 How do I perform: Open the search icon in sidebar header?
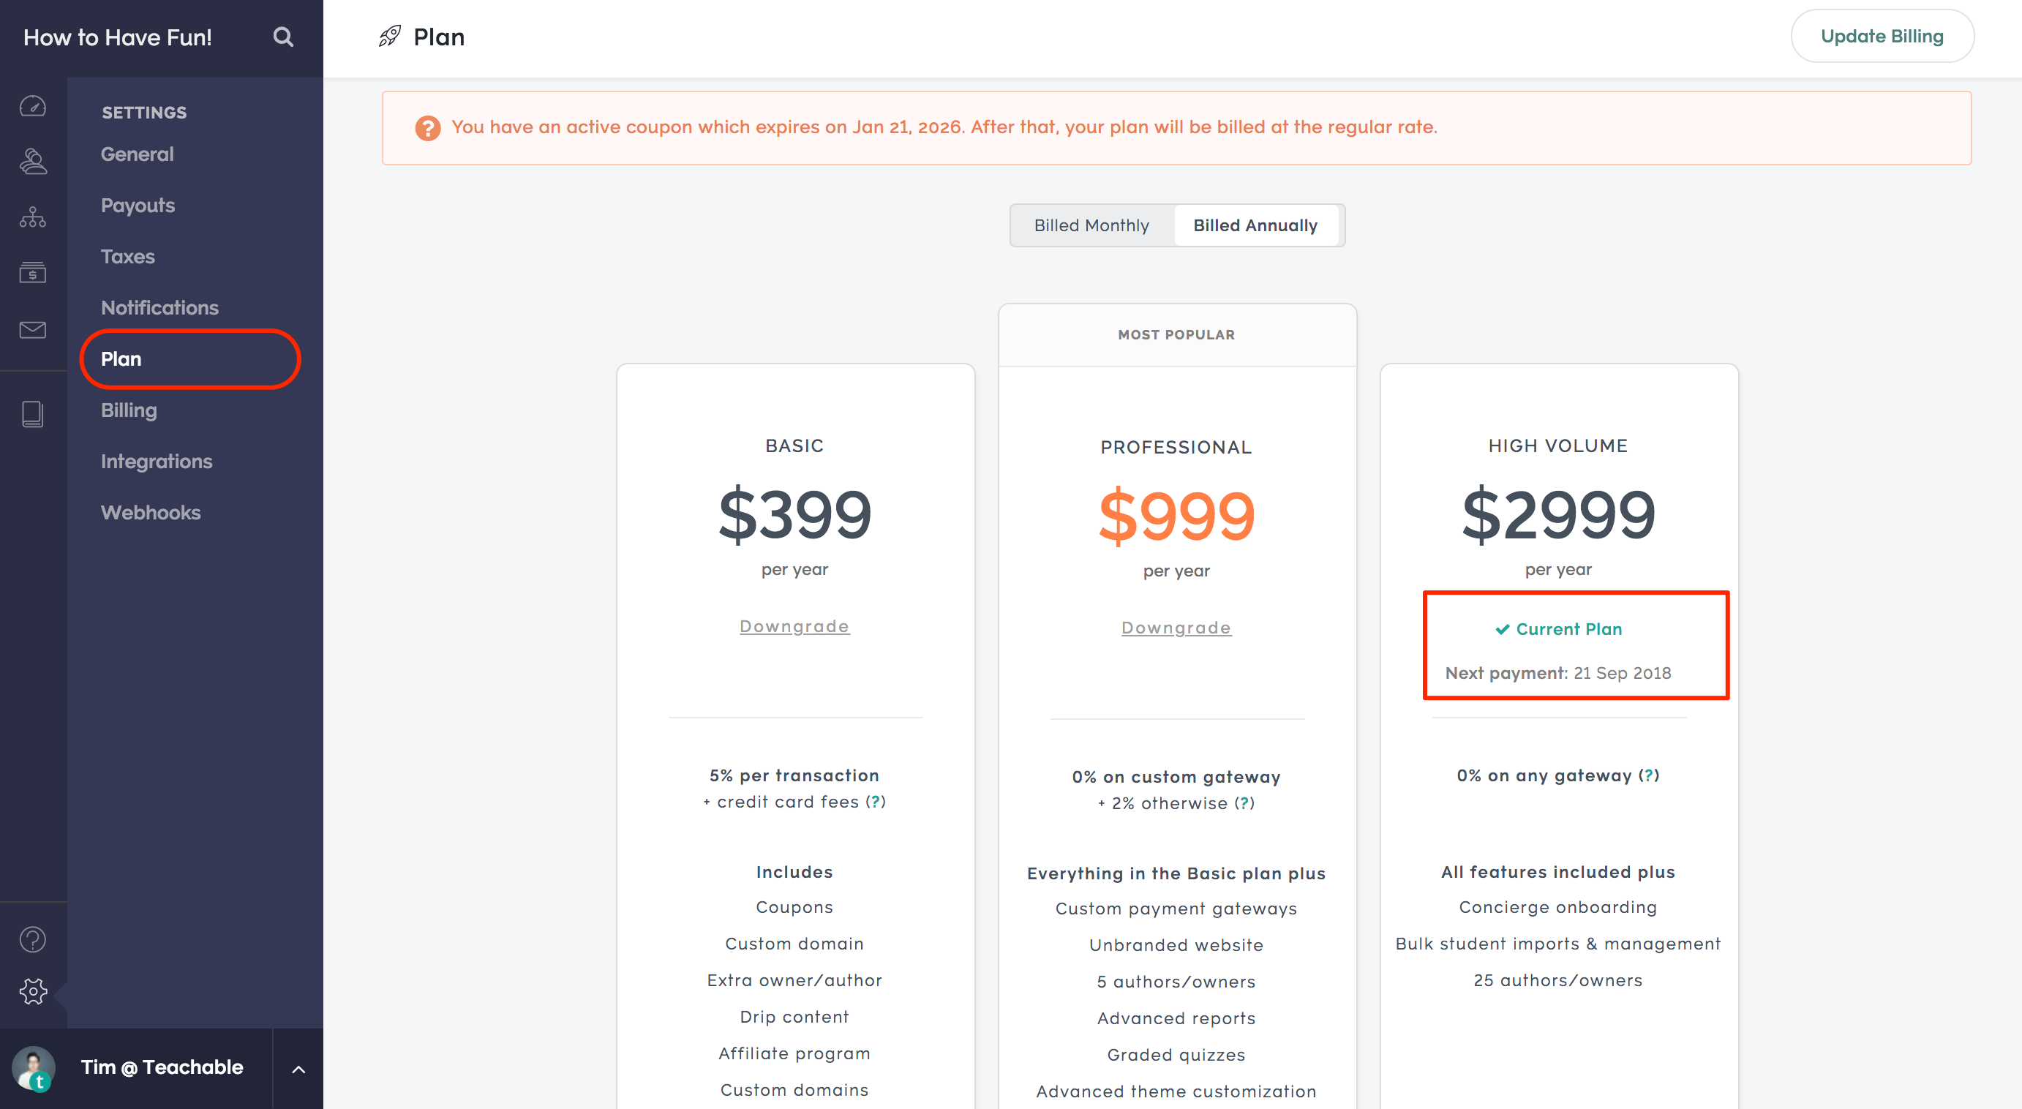pyautogui.click(x=283, y=37)
